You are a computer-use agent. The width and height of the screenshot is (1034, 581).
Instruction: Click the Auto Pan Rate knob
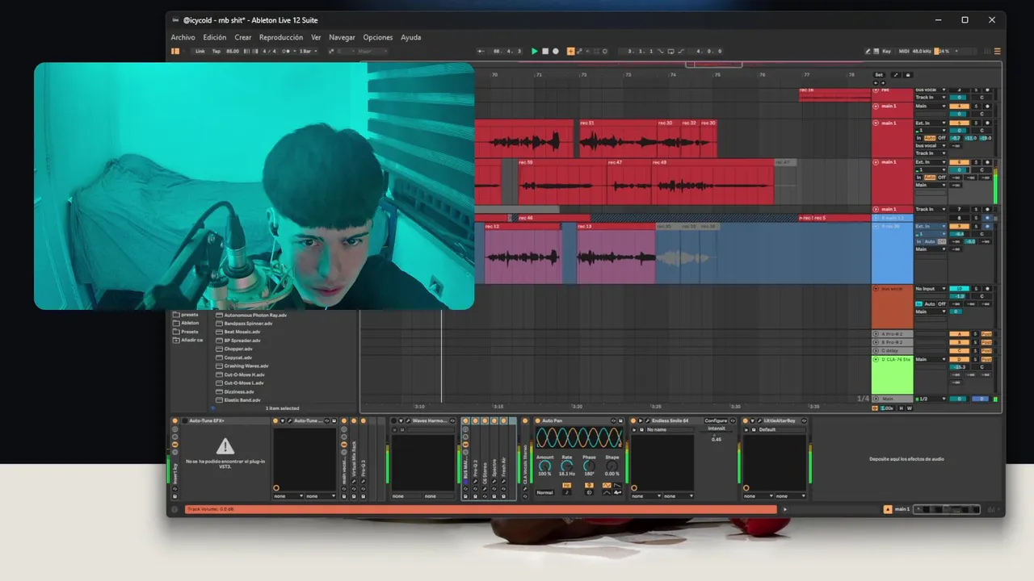click(x=566, y=466)
